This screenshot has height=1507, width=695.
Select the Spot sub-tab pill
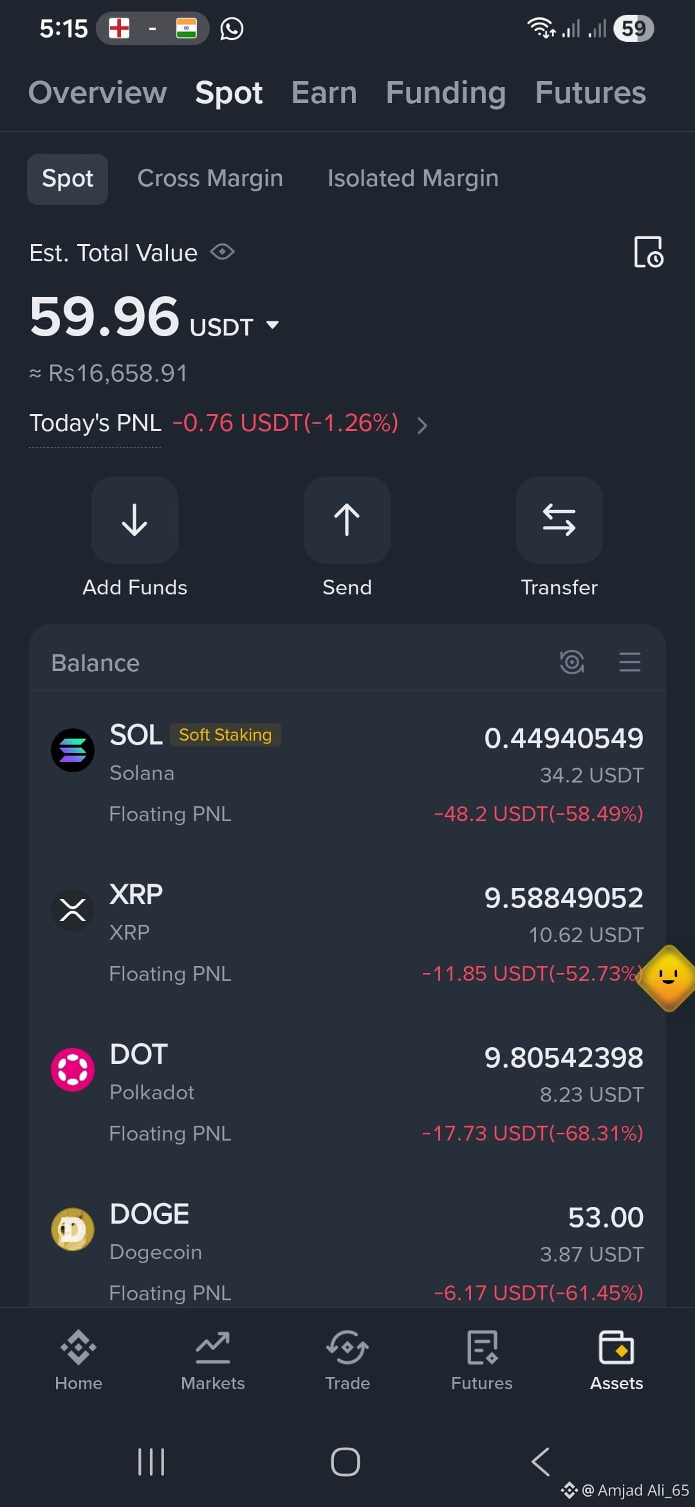click(x=68, y=179)
